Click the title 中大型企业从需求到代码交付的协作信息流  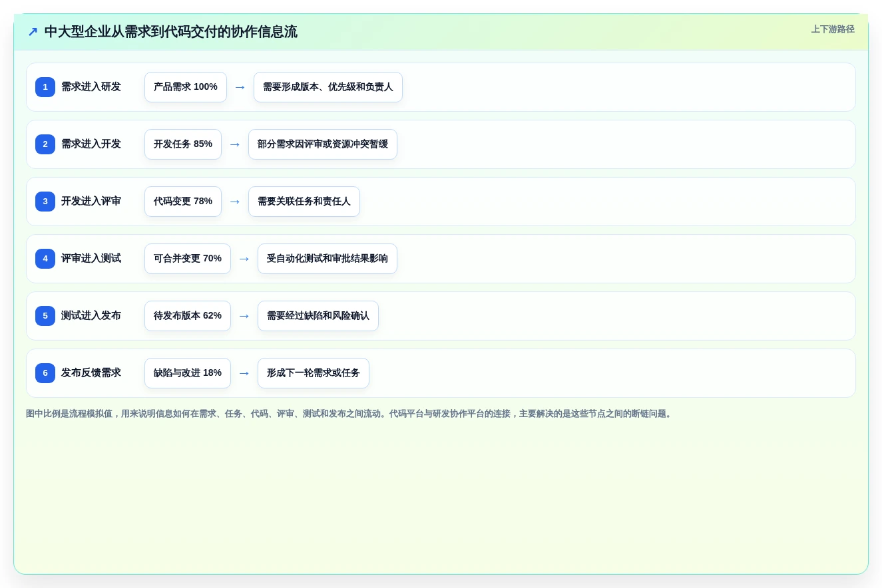[170, 32]
